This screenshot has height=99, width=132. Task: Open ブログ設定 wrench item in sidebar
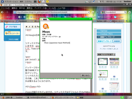pyautogui.click(x=12, y=27)
